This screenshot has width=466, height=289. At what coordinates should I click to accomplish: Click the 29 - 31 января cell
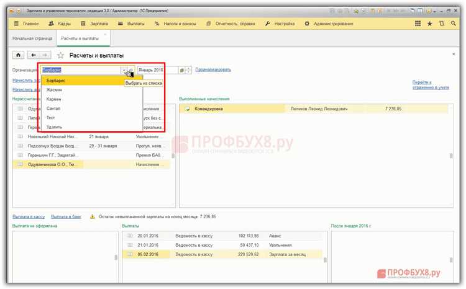(103, 146)
